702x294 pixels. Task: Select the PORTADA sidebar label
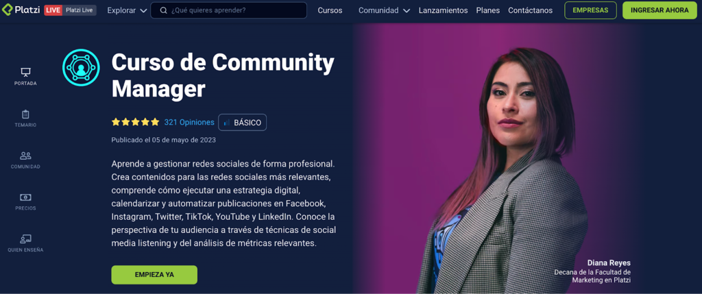click(x=25, y=83)
